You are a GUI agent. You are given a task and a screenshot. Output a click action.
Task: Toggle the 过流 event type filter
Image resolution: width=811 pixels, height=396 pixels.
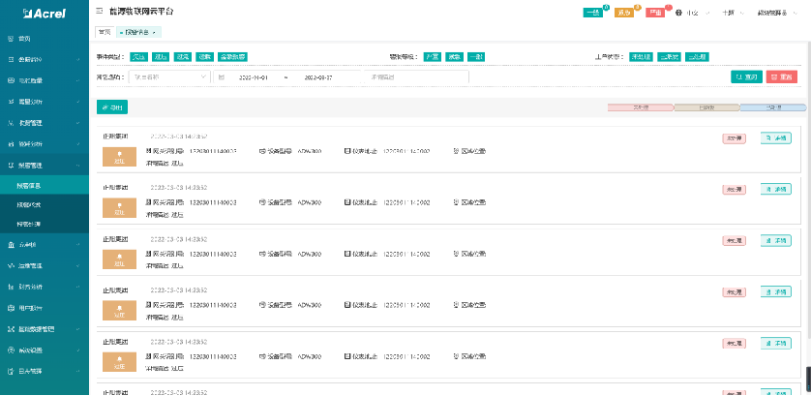(x=183, y=57)
